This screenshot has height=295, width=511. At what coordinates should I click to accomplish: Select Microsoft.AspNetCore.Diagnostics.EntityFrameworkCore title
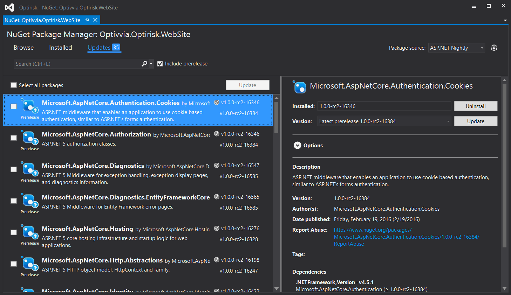click(126, 197)
